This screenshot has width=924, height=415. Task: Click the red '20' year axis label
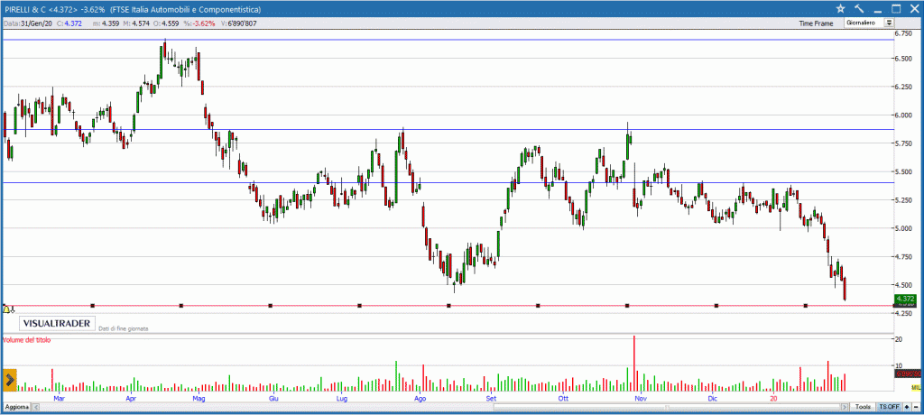774,399
